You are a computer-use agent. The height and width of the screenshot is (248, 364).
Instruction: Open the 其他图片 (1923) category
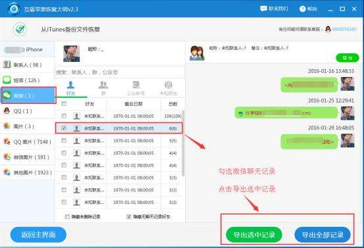[x=27, y=172]
